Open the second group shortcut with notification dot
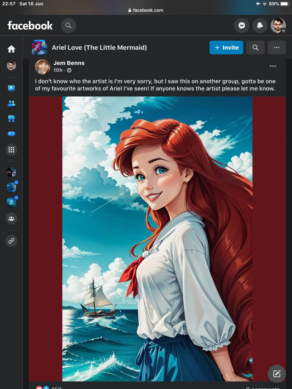The image size is (292, 389). (x=11, y=187)
